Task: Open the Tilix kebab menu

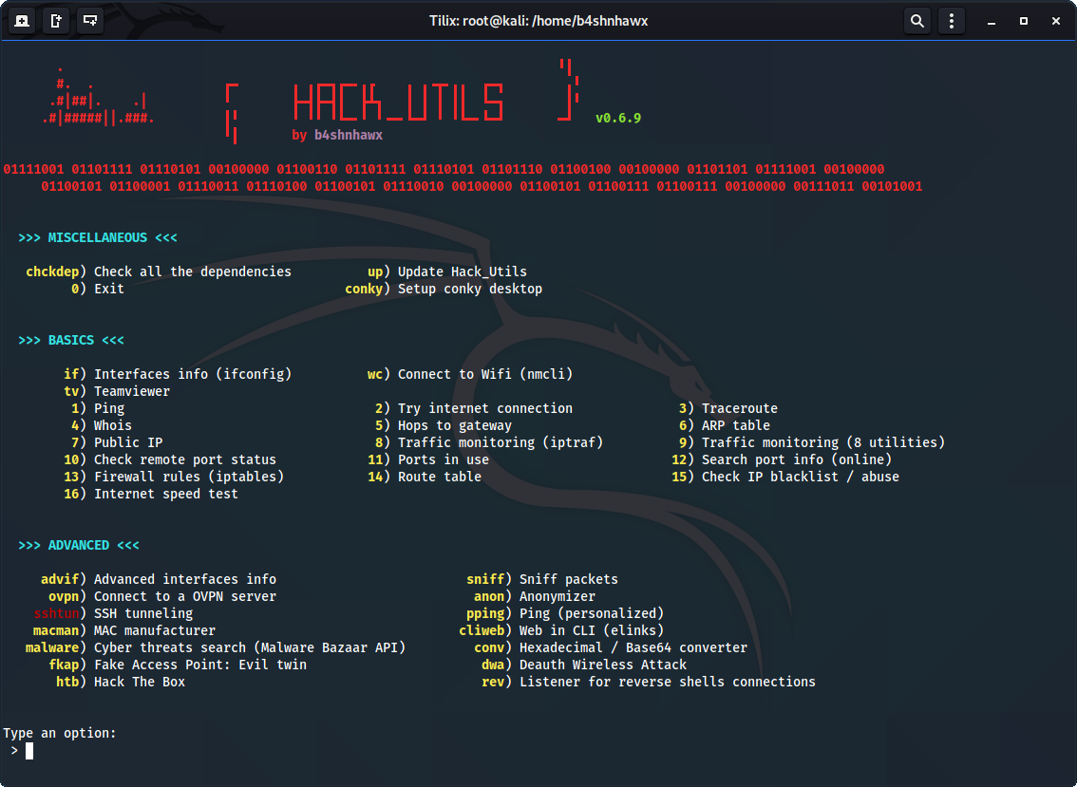Action: click(x=952, y=21)
